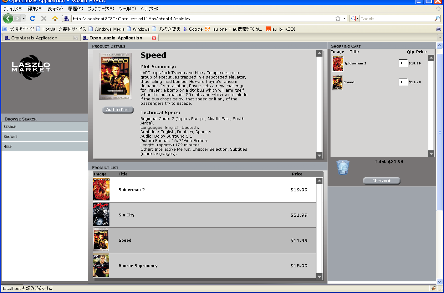
Task: Click the search magnifier icon in Google box
Action: click(437, 18)
